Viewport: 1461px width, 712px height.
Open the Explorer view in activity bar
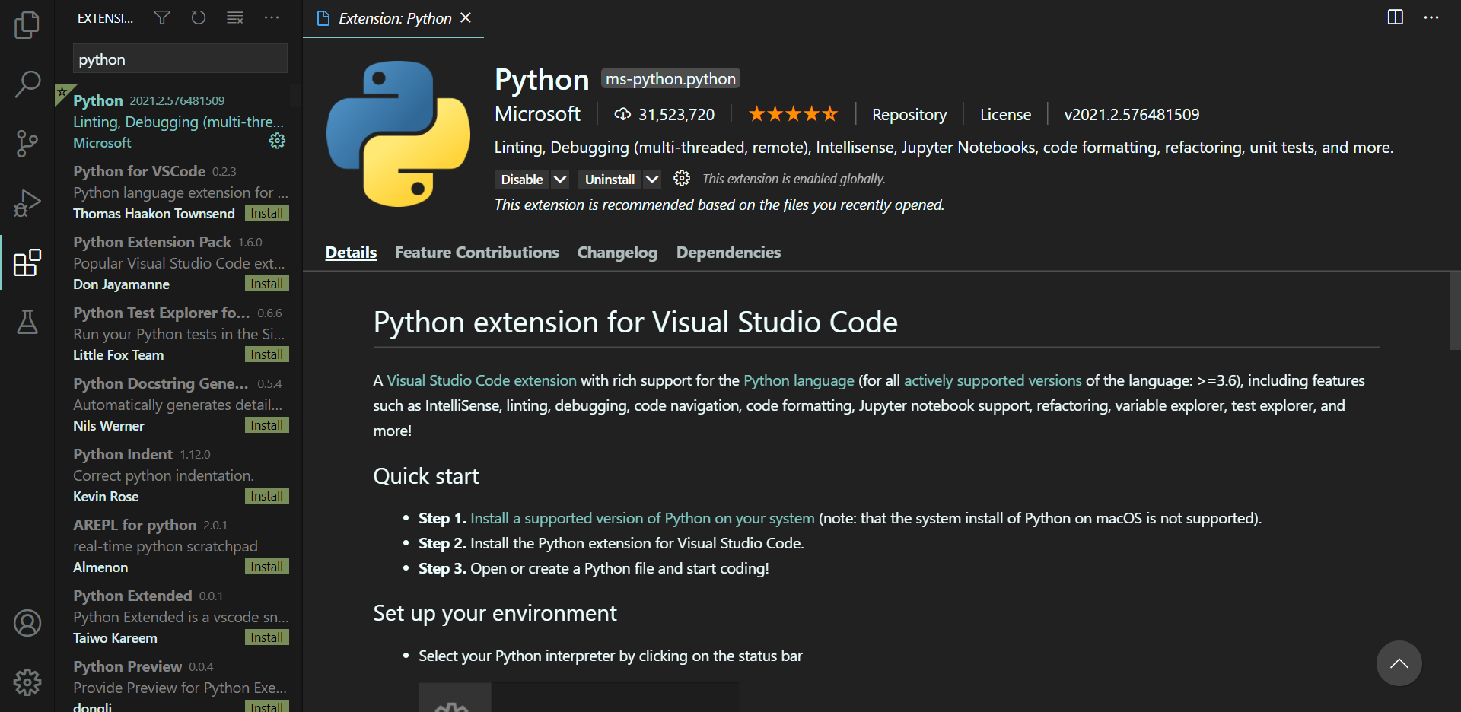27,25
